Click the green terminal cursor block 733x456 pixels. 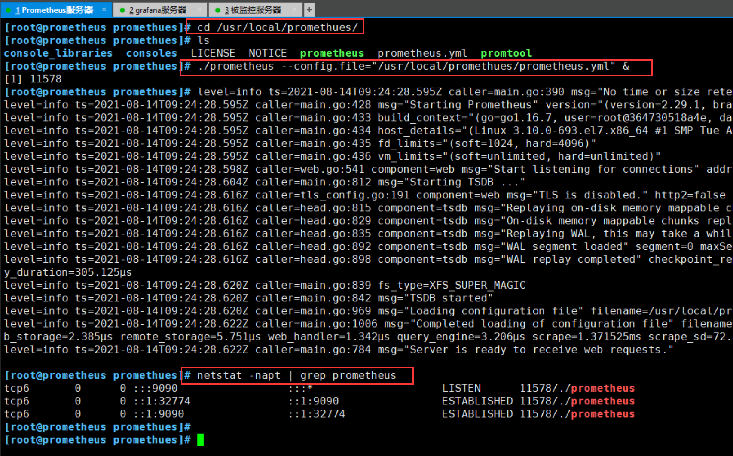tap(200, 440)
